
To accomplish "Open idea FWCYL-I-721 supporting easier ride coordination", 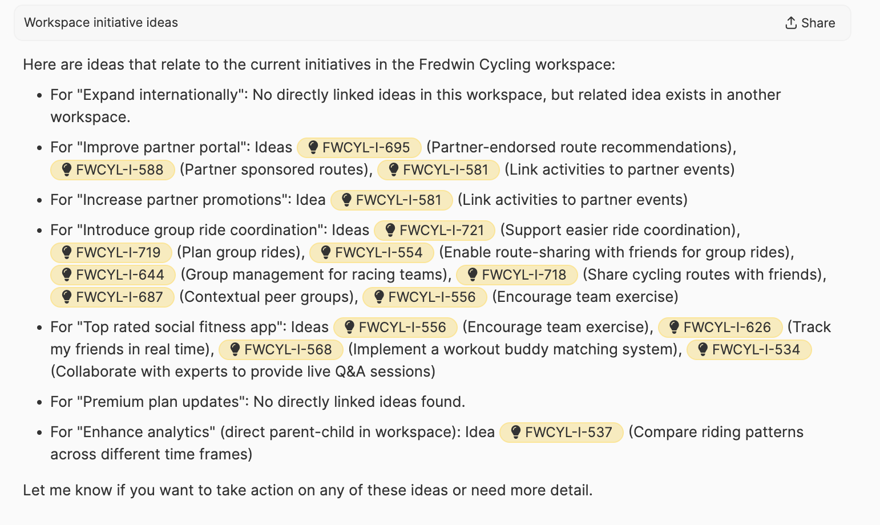I will click(x=434, y=230).
